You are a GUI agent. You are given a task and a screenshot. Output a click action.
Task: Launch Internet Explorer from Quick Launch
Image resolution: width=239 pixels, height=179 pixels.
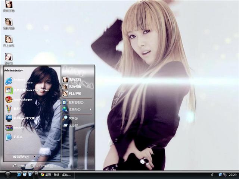pyautogui.click(x=19, y=175)
